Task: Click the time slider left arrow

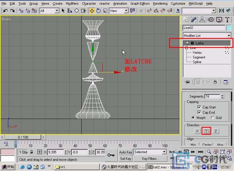Action: pyautogui.click(x=2, y=137)
